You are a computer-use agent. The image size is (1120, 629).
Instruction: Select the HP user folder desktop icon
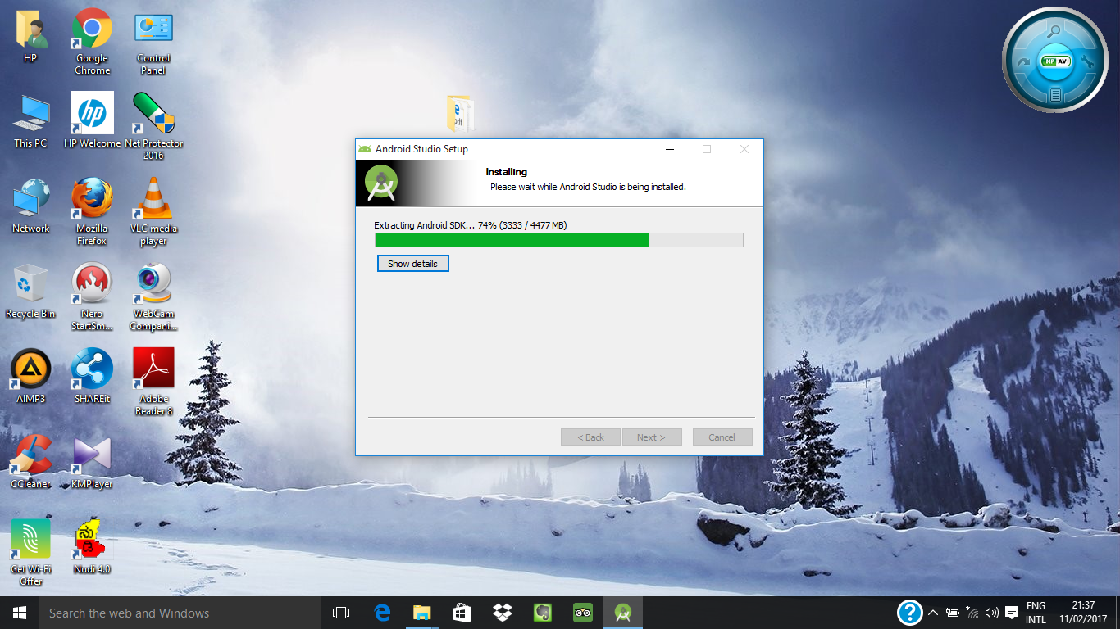pos(30,37)
